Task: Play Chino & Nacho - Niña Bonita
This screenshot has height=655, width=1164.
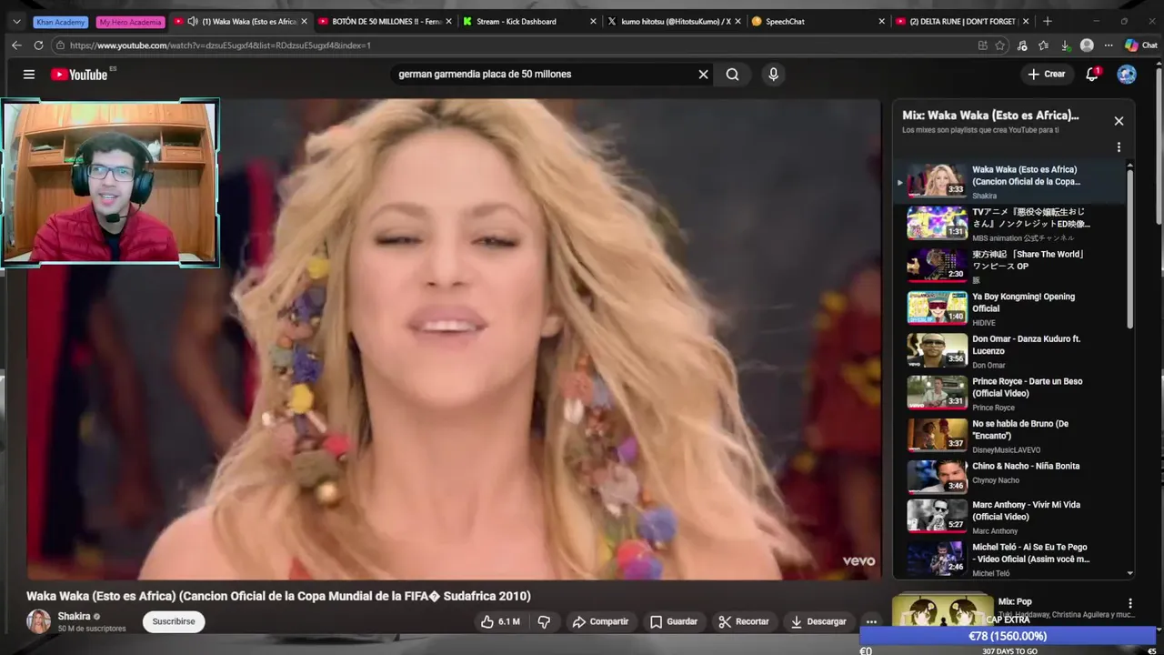Action: pyautogui.click(x=1009, y=478)
